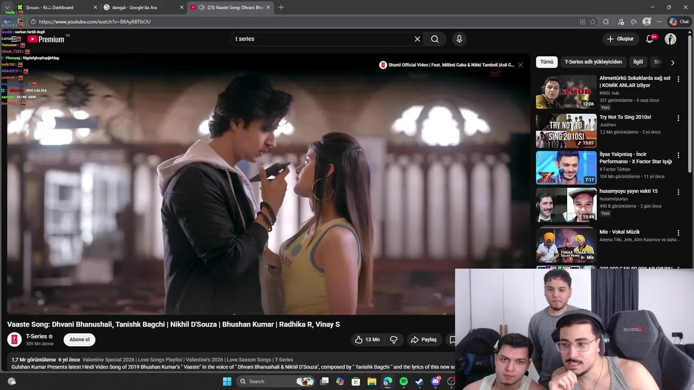Dismiss the Shanti Official Video card

[520, 65]
